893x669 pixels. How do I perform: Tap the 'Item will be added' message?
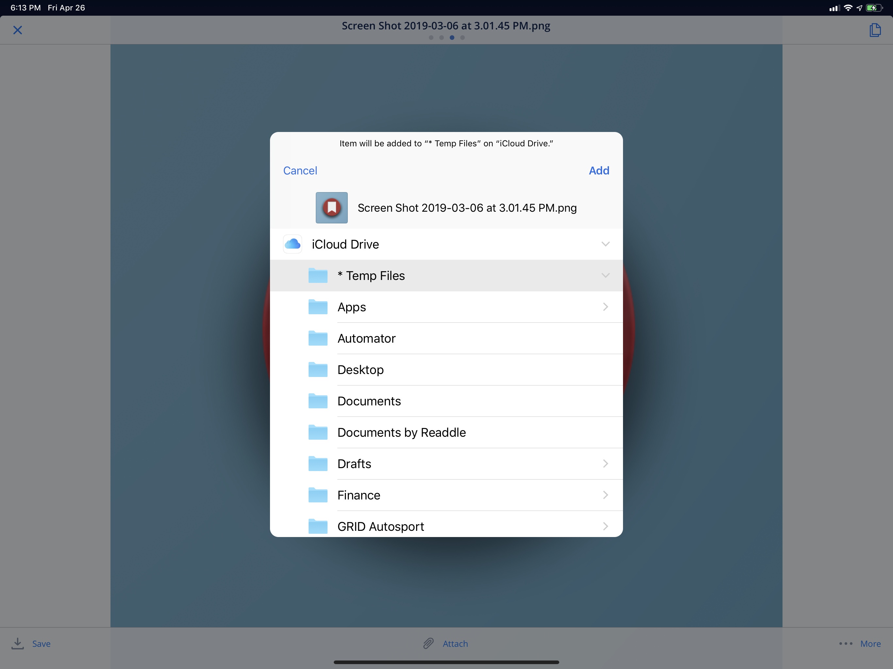(x=446, y=144)
